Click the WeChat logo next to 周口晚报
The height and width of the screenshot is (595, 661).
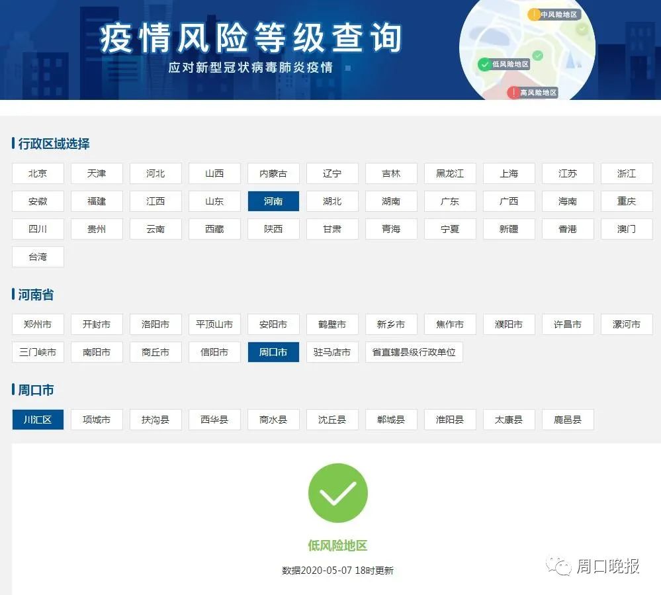click(562, 567)
